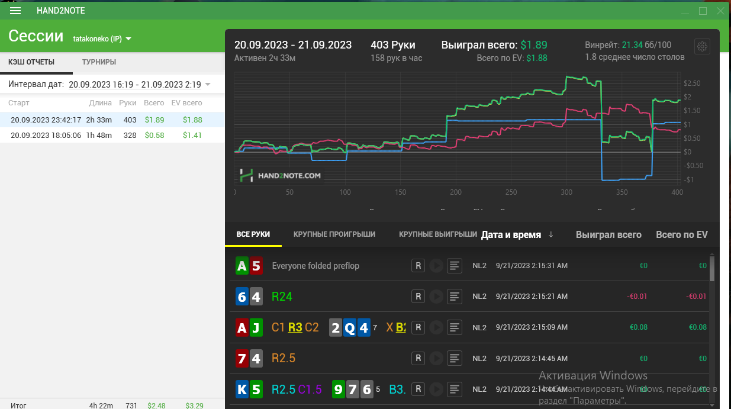
Task: Switch to the ТУРНИРЫ tab
Action: [x=99, y=62]
